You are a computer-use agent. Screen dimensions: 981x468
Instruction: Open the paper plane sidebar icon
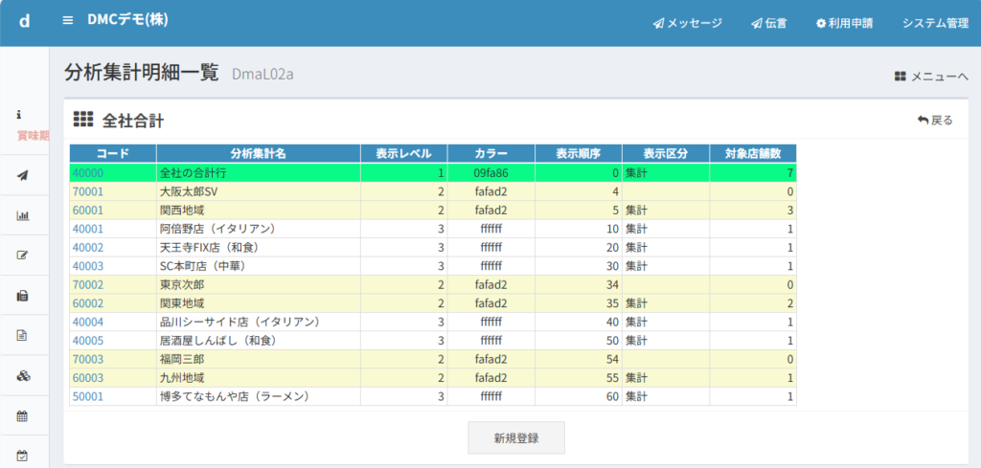pos(24,174)
